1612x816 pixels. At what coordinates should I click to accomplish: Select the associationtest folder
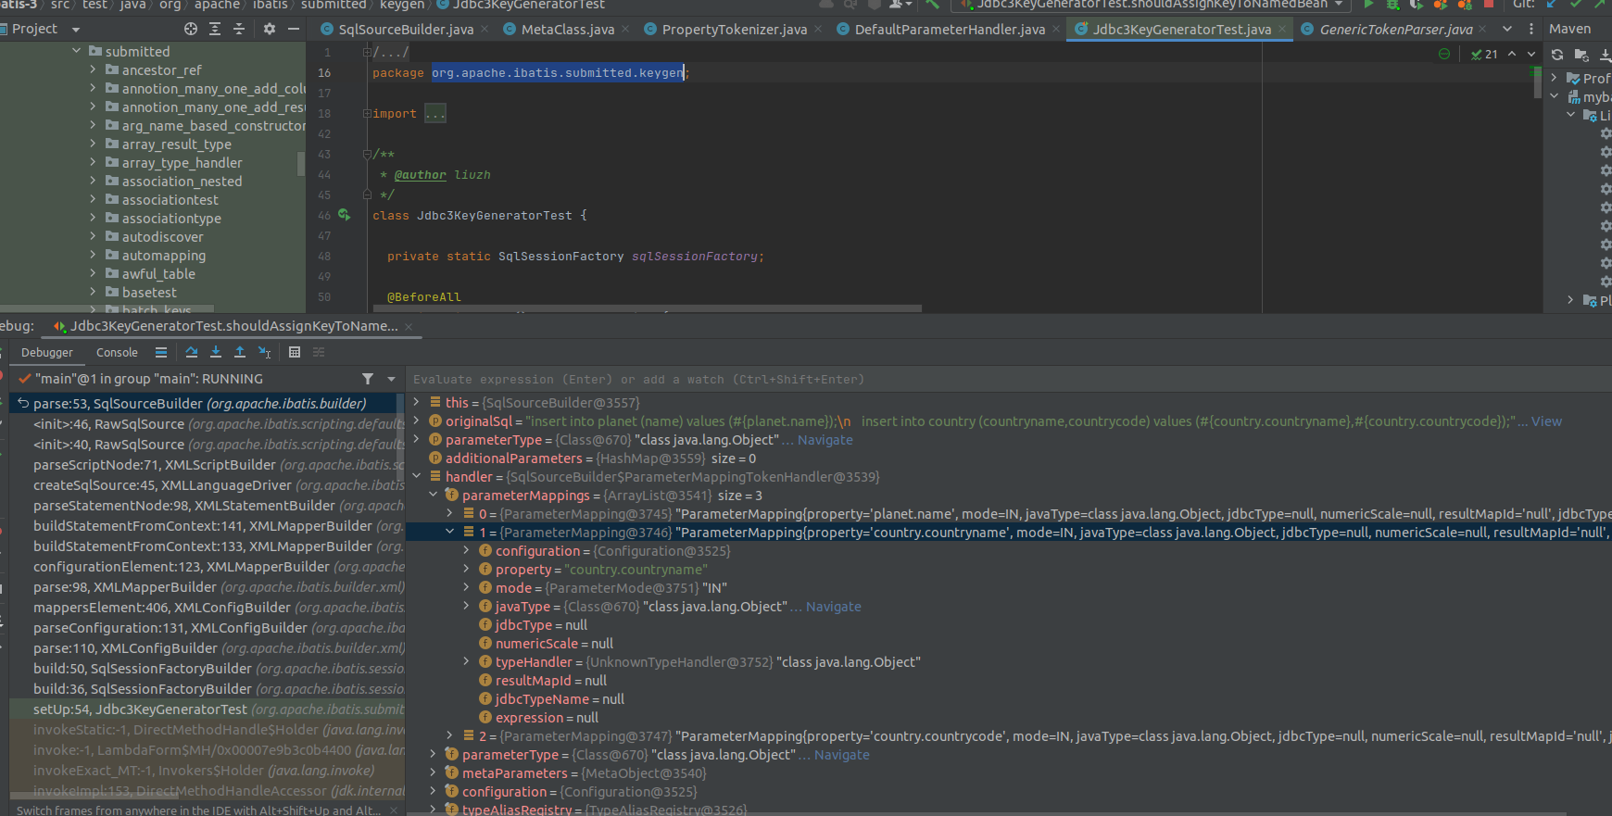(x=170, y=199)
